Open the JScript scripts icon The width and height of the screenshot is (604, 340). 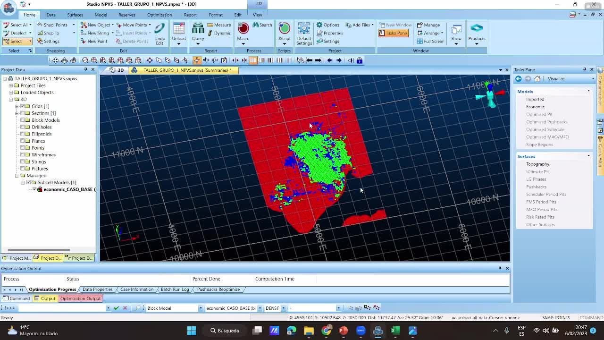(284, 29)
